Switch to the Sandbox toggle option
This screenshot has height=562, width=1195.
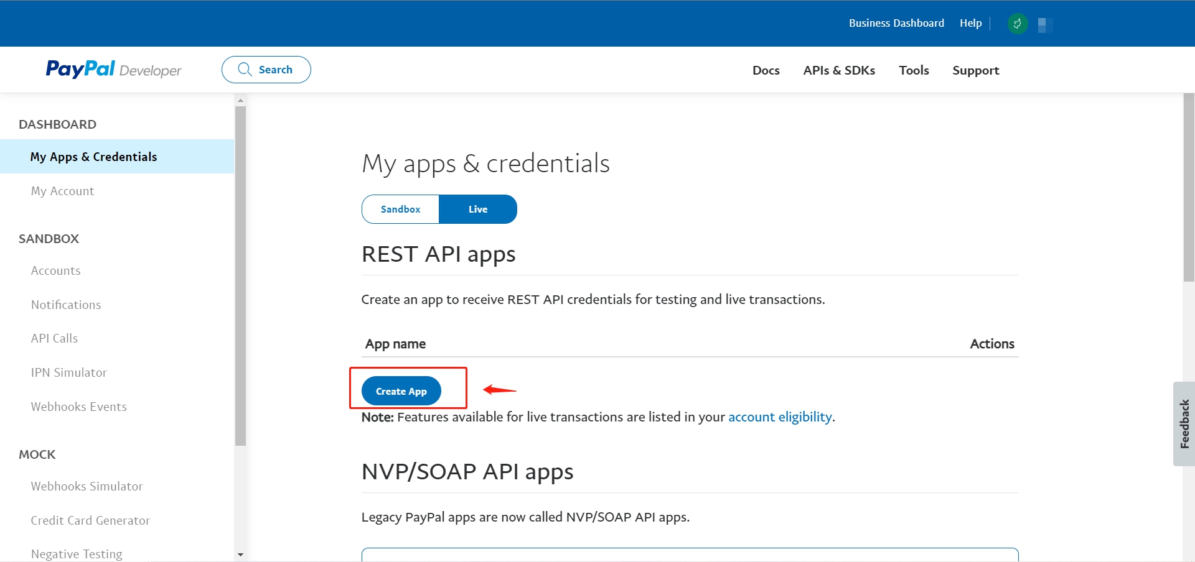(400, 210)
